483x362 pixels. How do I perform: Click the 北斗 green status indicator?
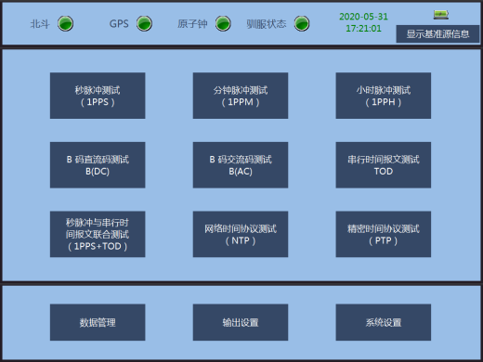pyautogui.click(x=65, y=23)
